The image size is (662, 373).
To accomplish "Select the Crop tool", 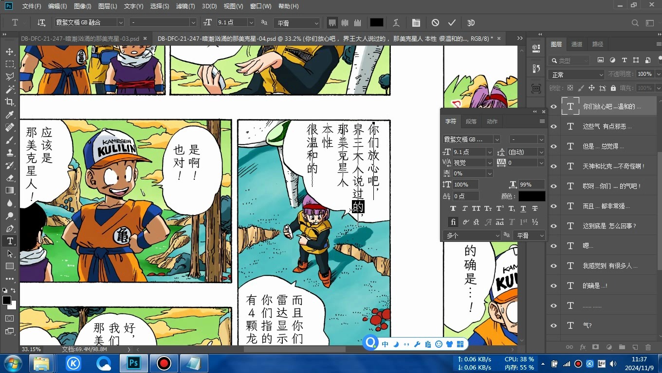I will point(9,102).
